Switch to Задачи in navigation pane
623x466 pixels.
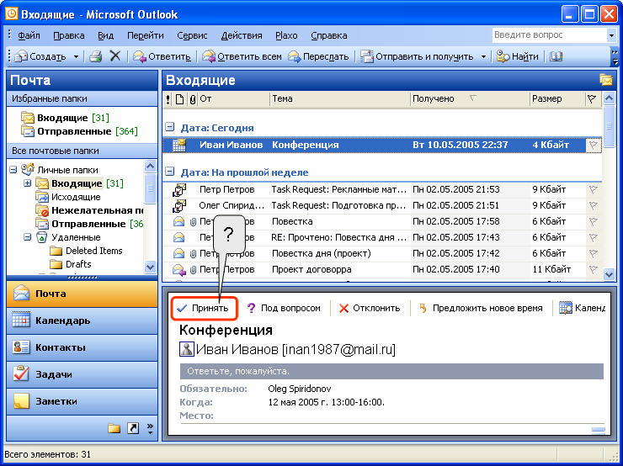point(83,374)
